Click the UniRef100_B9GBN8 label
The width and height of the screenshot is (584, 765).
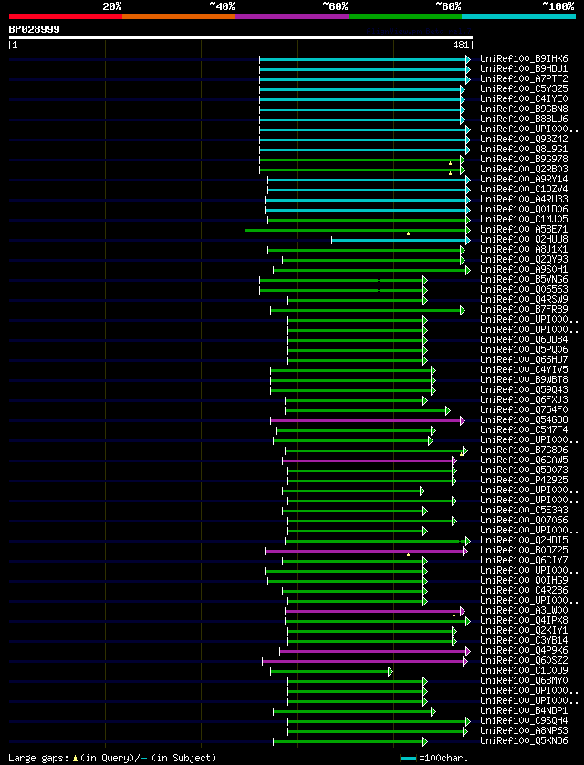[524, 109]
